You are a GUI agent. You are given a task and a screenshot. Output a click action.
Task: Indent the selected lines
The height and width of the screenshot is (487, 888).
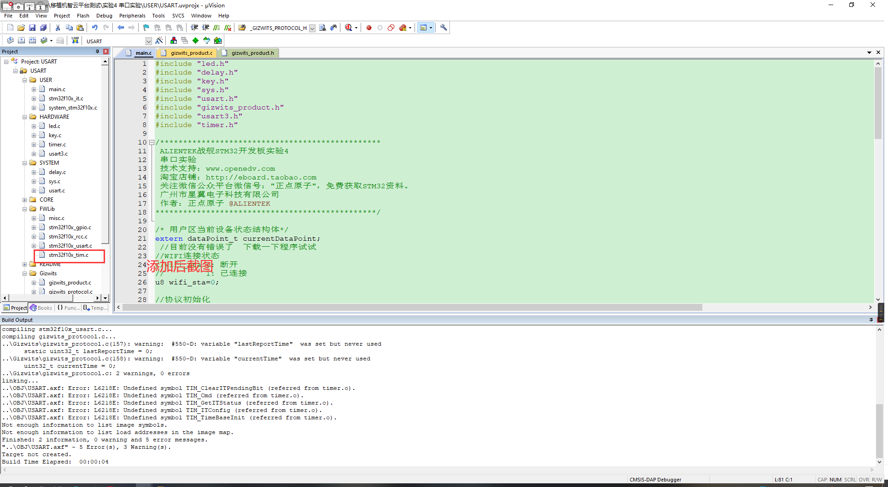[194, 28]
